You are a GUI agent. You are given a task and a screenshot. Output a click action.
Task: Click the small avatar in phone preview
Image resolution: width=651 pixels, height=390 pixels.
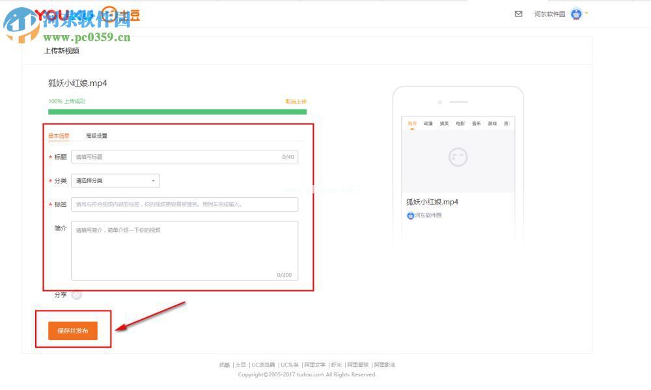410,216
